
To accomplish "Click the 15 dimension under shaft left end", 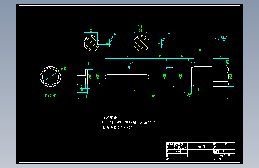I will pyautogui.click(x=82, y=91).
